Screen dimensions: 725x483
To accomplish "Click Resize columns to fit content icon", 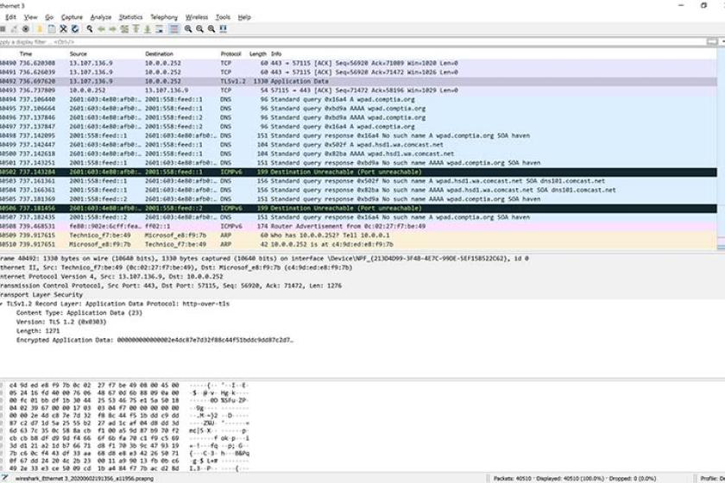I will coord(224,28).
